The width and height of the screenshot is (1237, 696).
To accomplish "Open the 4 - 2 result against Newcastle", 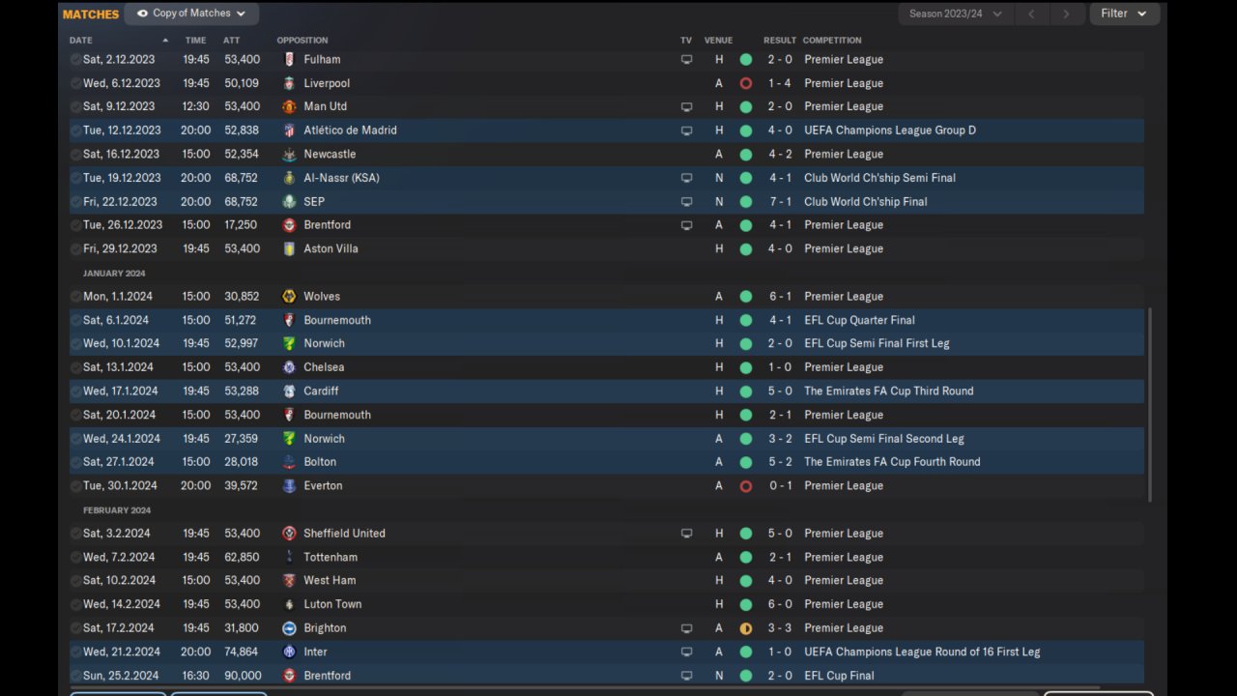I will pyautogui.click(x=779, y=155).
